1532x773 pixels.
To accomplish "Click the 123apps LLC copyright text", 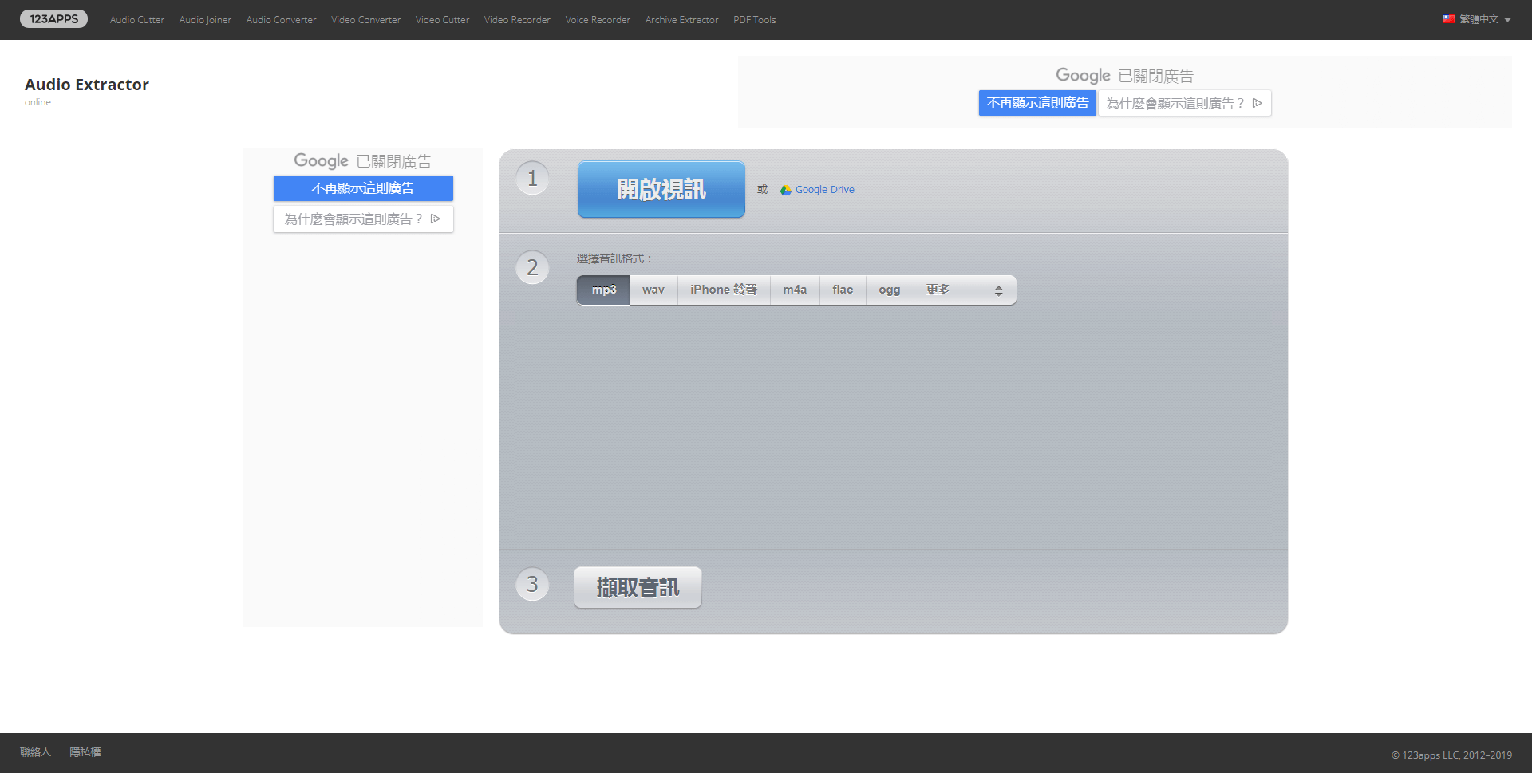I will (1451, 755).
